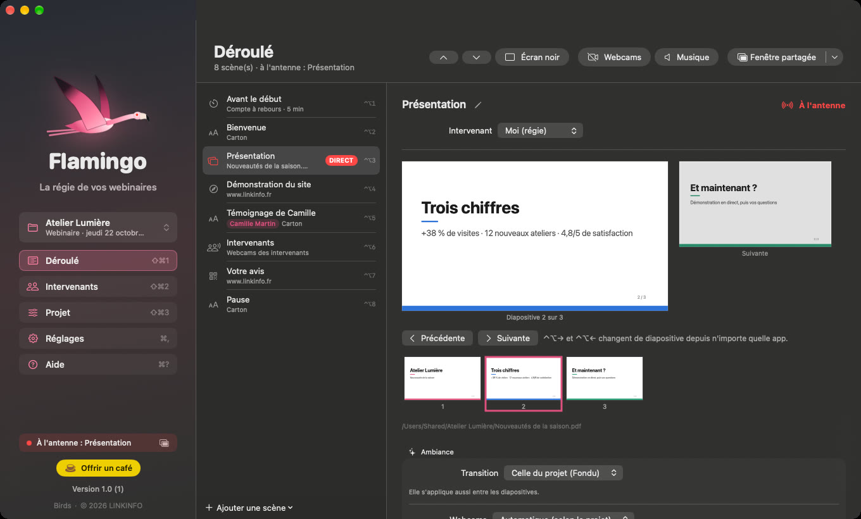This screenshot has width=861, height=519.
Task: Toggle Webcams off or on
Action: [x=614, y=57]
